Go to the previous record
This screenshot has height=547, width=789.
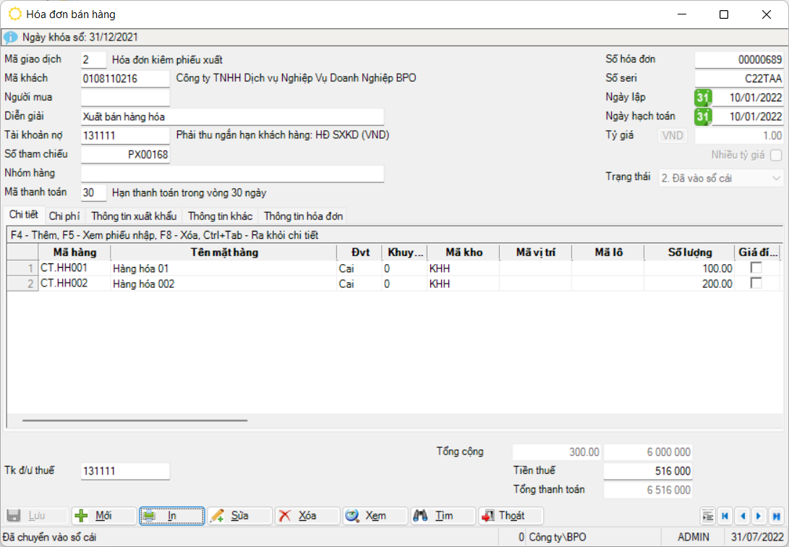(x=742, y=516)
